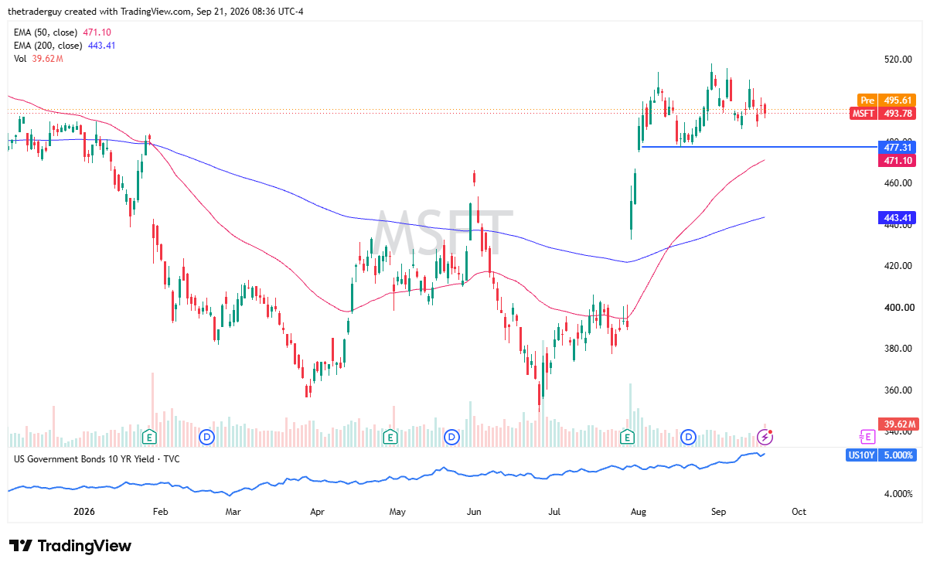Click the TradingView logo
This screenshot has height=569, width=930.
[x=70, y=546]
